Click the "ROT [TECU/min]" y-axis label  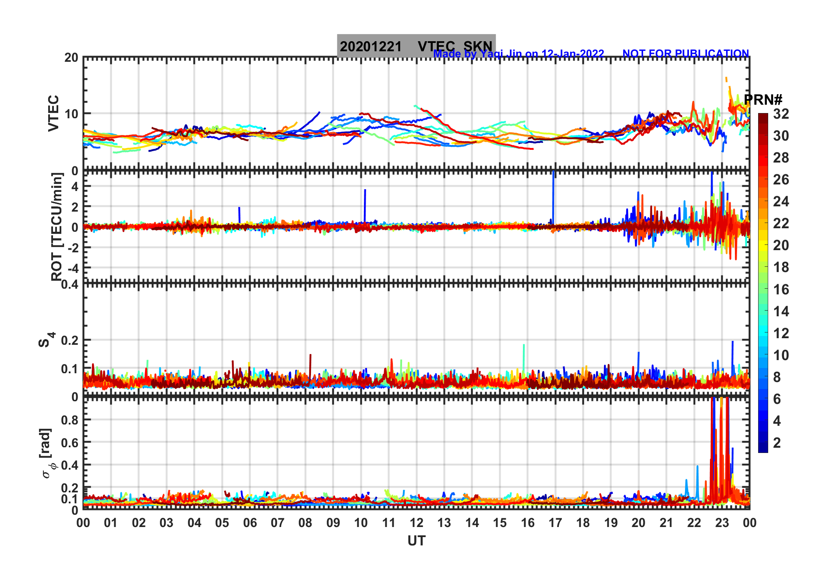[57, 226]
